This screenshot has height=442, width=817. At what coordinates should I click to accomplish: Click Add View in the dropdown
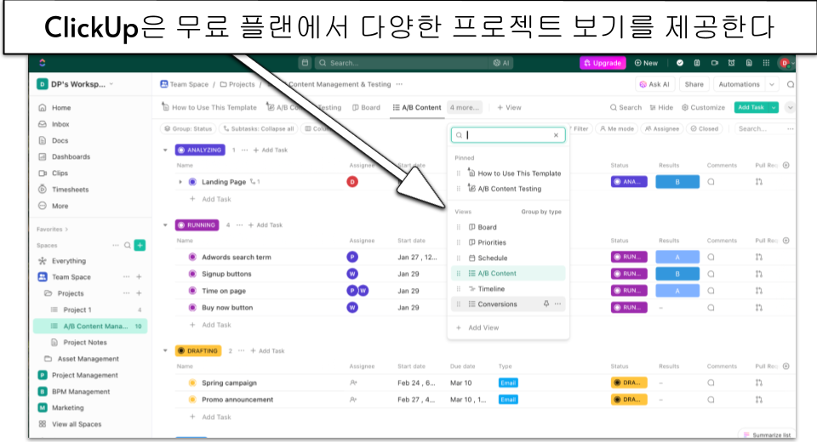[x=483, y=327]
